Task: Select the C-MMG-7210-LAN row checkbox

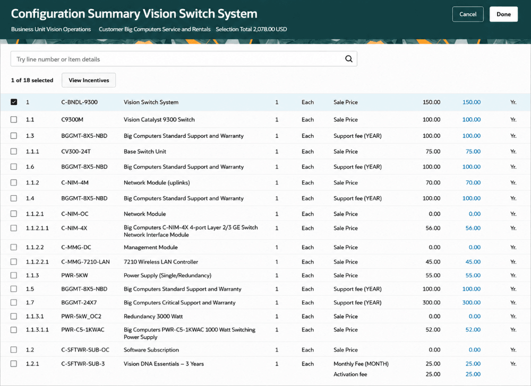Action: click(x=14, y=261)
